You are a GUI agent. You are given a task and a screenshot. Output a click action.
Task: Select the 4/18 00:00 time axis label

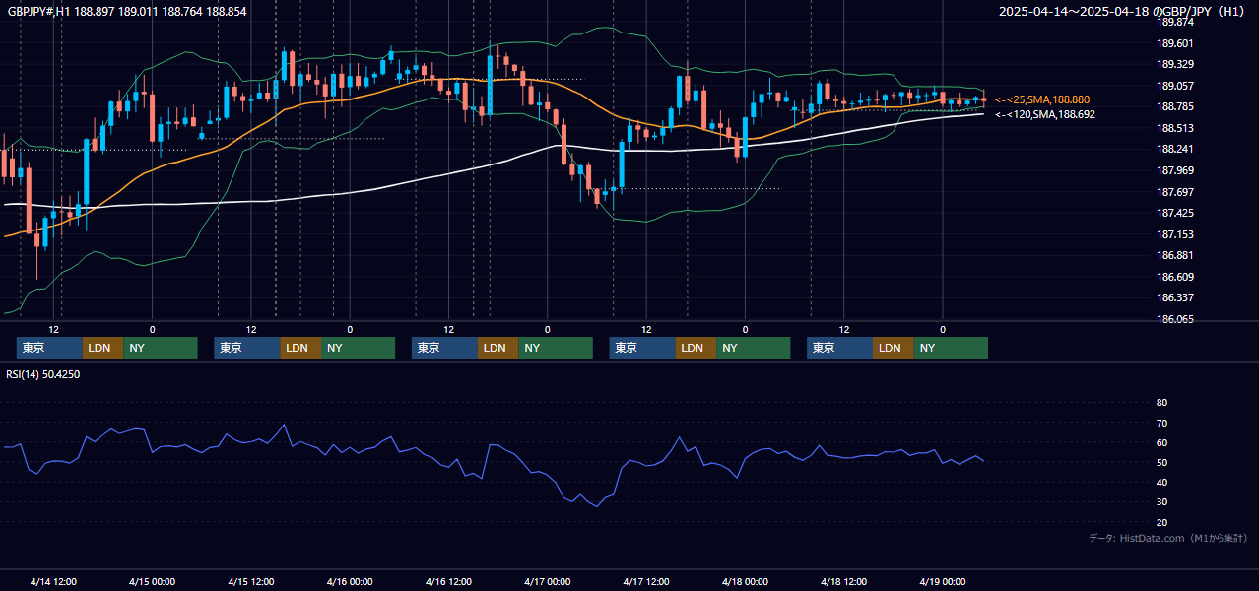click(x=746, y=581)
